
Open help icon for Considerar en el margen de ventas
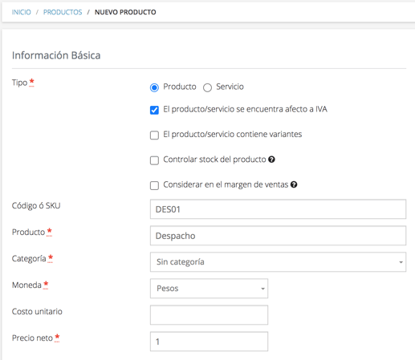[294, 184]
